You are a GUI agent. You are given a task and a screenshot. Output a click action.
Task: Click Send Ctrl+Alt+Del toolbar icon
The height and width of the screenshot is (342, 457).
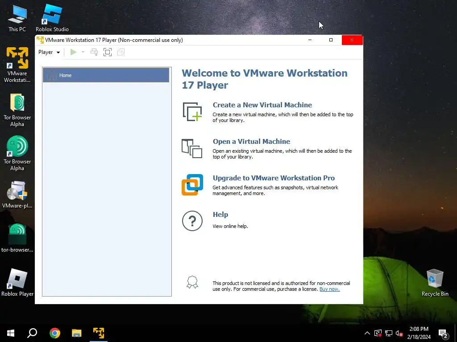[94, 52]
